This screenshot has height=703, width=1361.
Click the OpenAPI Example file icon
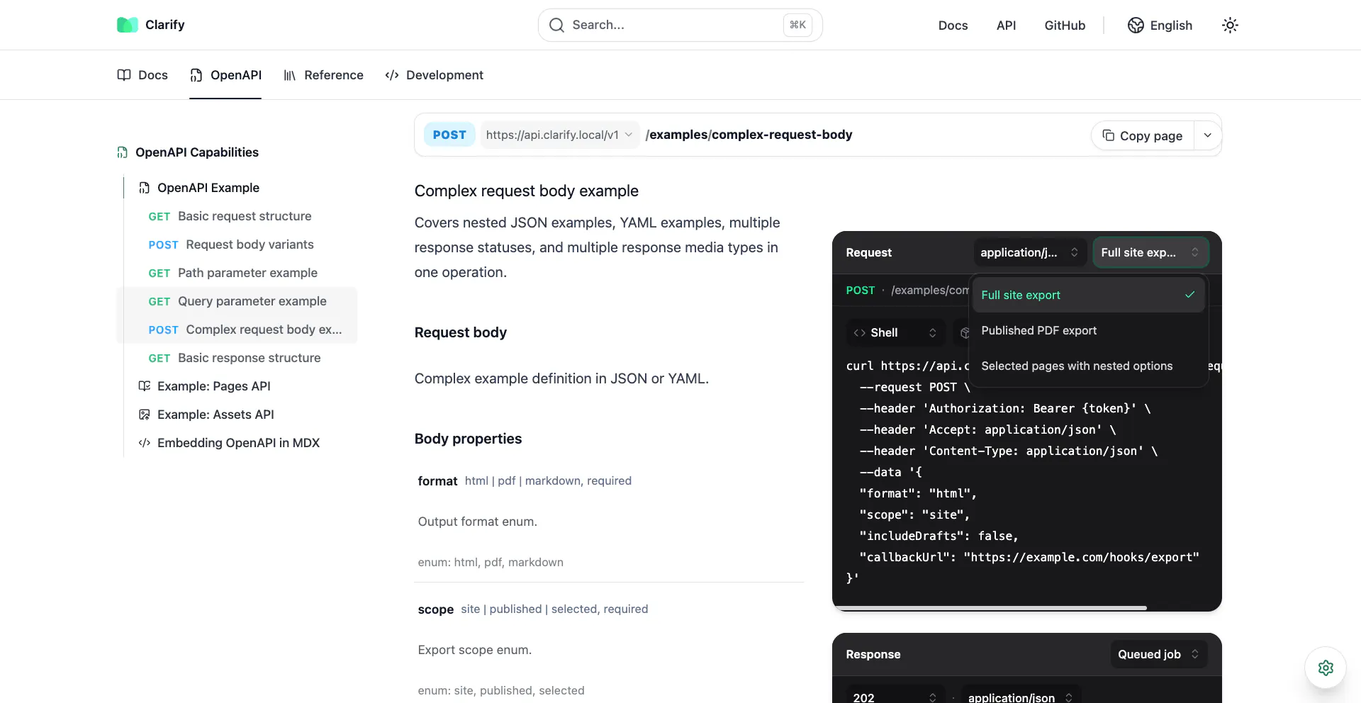(145, 188)
